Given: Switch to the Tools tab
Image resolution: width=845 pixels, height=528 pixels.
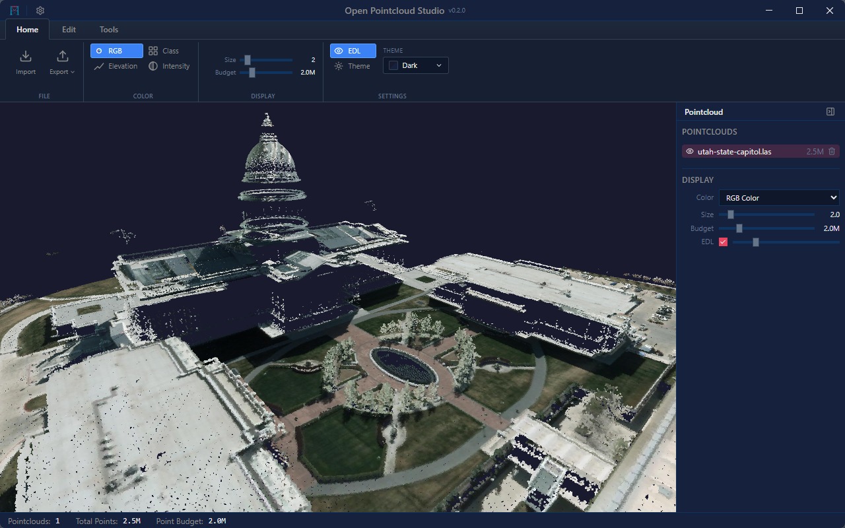Looking at the screenshot, I should [x=108, y=30].
